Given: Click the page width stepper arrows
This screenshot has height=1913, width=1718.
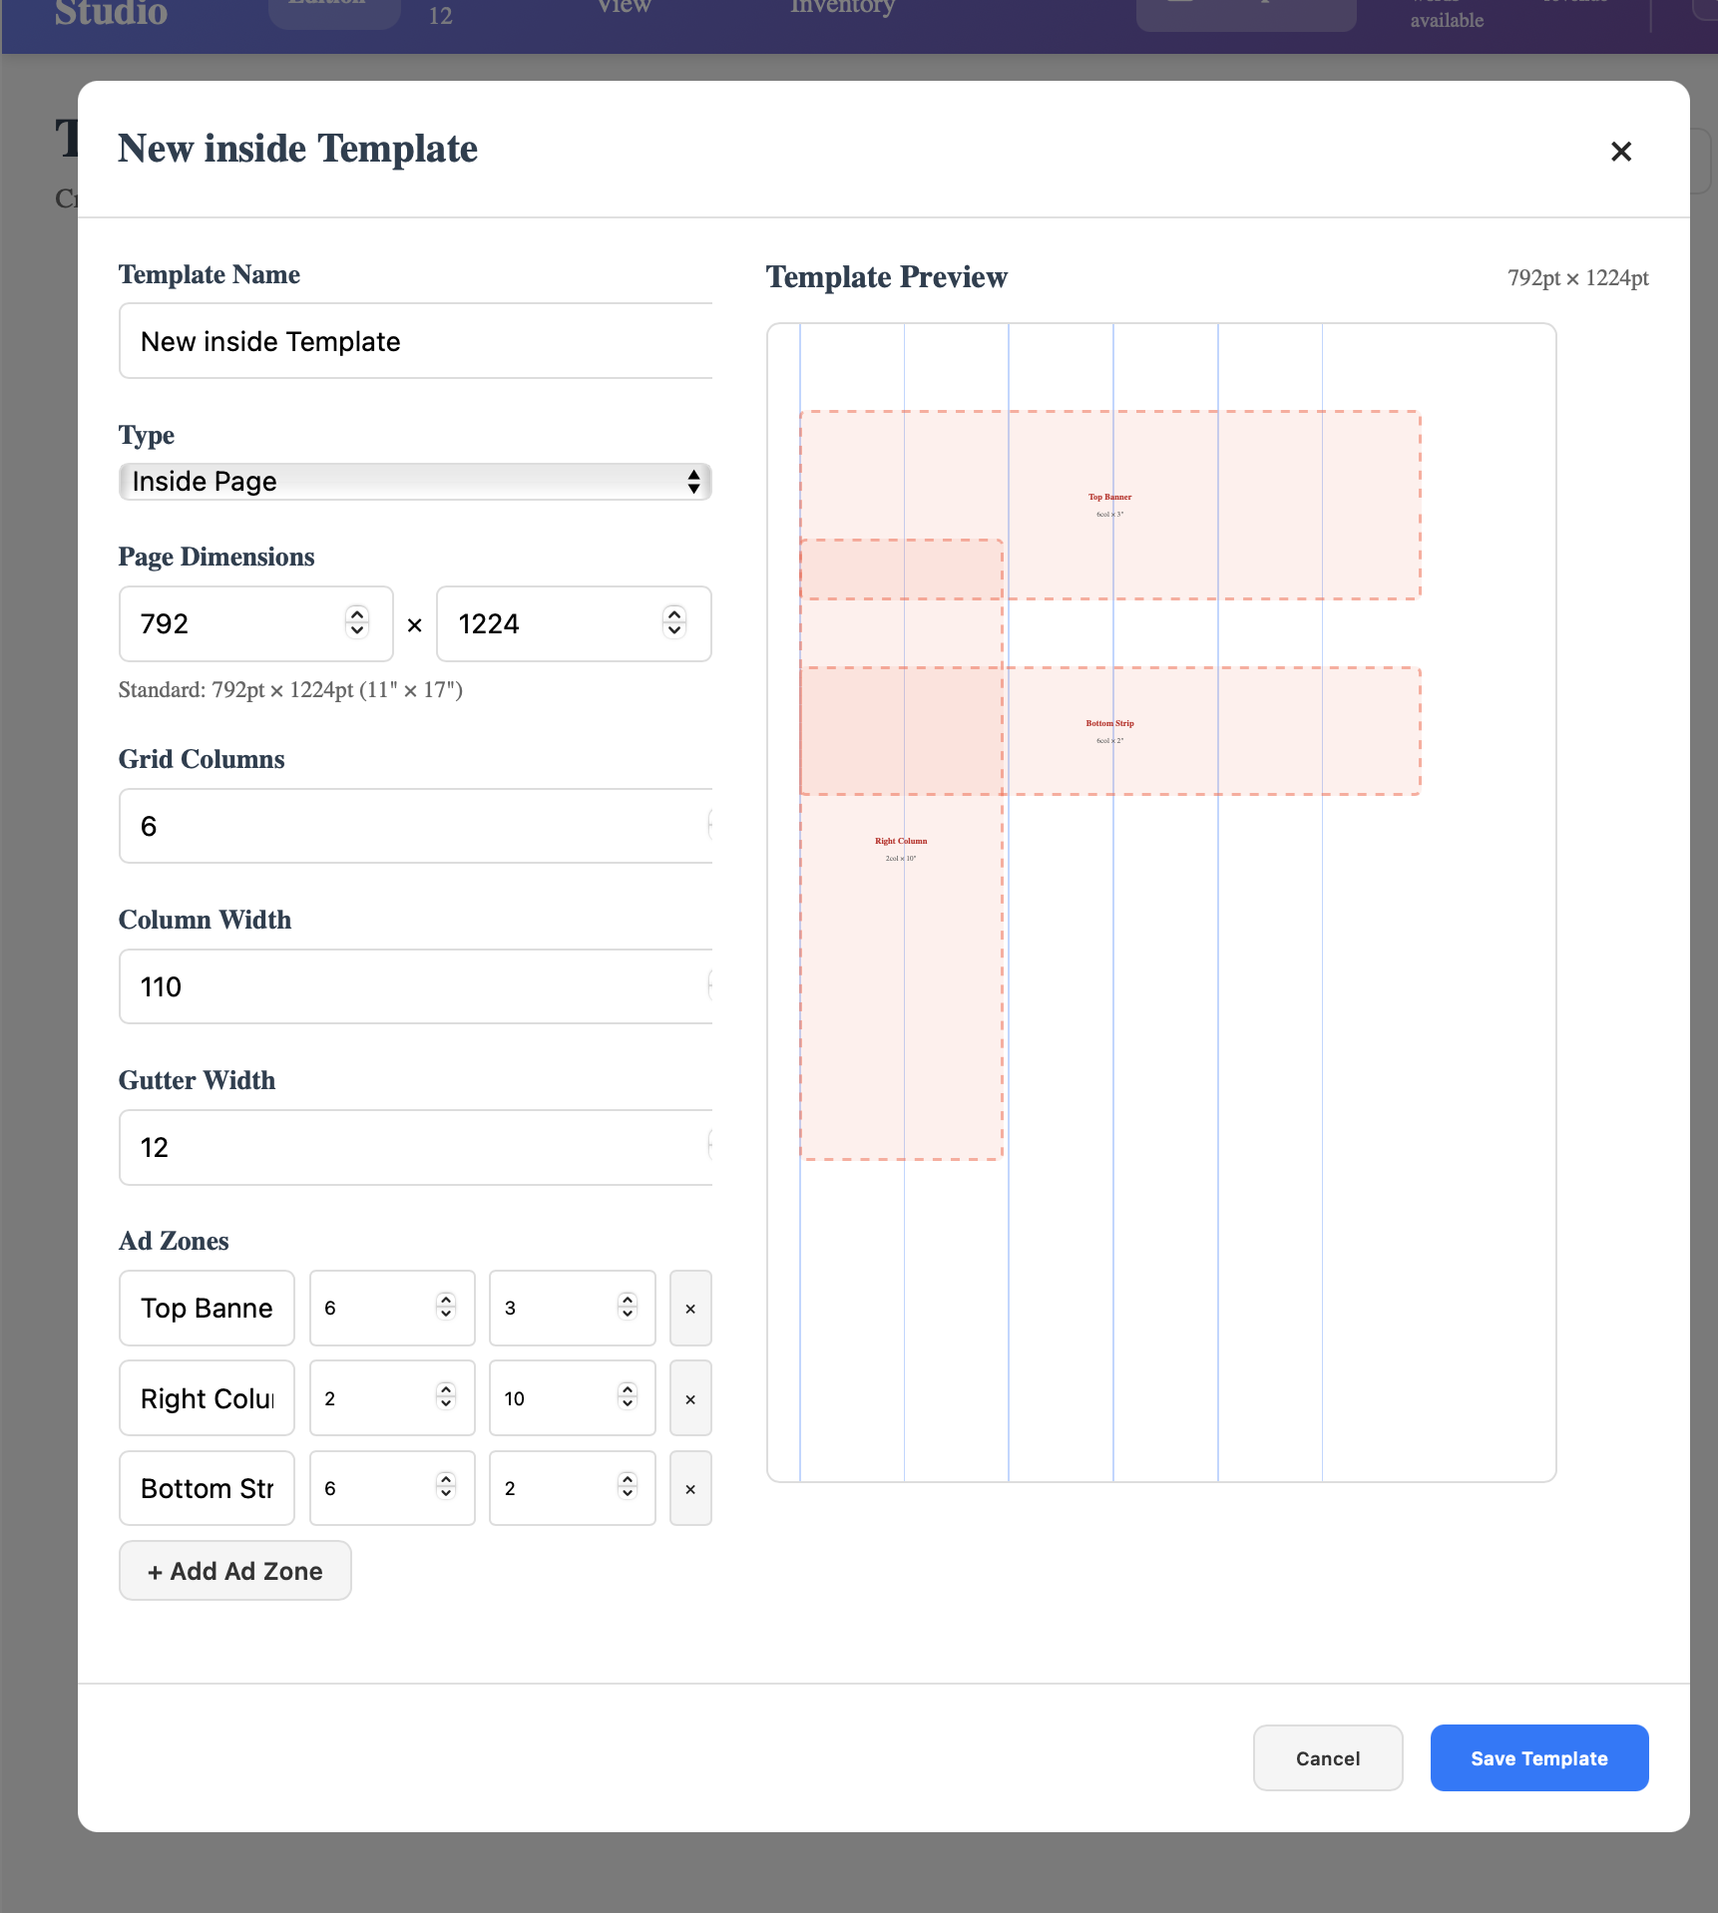Looking at the screenshot, I should [x=357, y=622].
